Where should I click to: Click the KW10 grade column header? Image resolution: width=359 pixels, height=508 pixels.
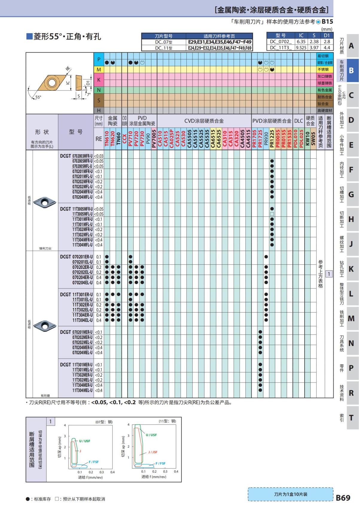coord(307,139)
